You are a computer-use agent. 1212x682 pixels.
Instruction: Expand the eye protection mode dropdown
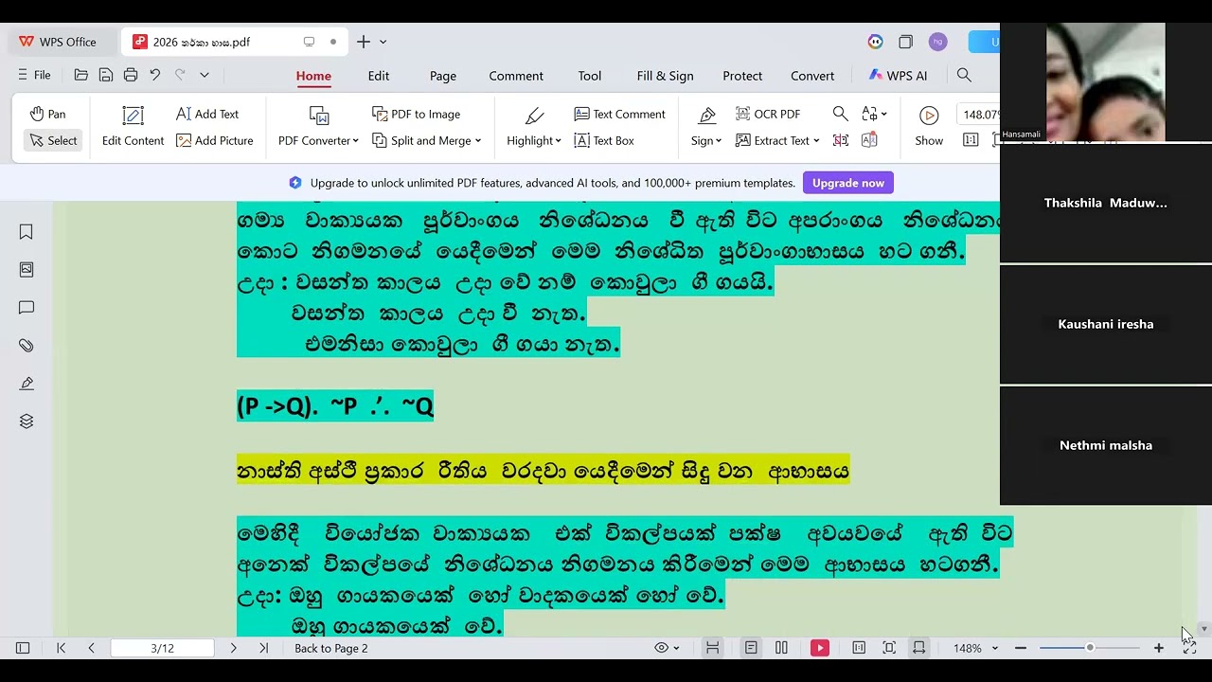point(676,648)
